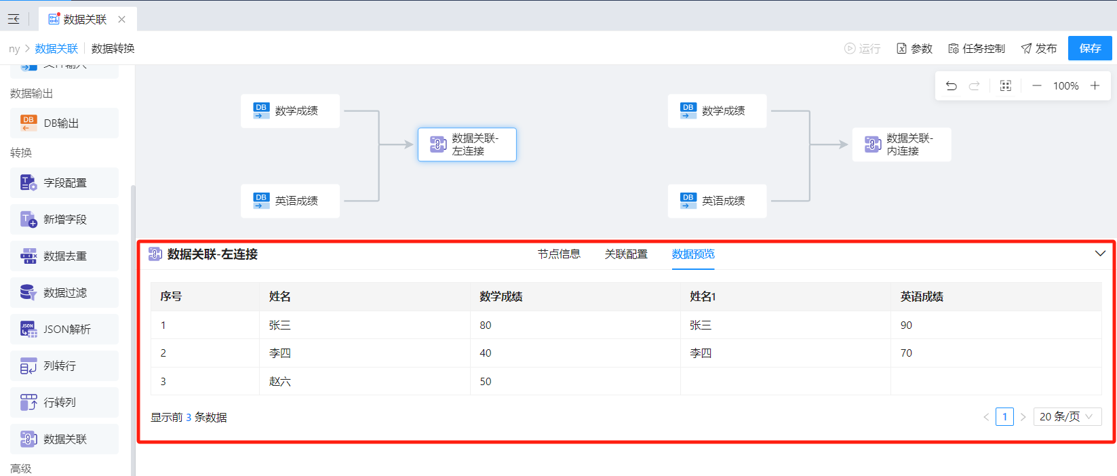1117x476 pixels.
Task: Click the redo arrow in canvas toolbar
Action: click(x=975, y=86)
